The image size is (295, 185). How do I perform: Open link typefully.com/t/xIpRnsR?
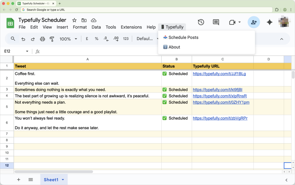[x=220, y=96]
